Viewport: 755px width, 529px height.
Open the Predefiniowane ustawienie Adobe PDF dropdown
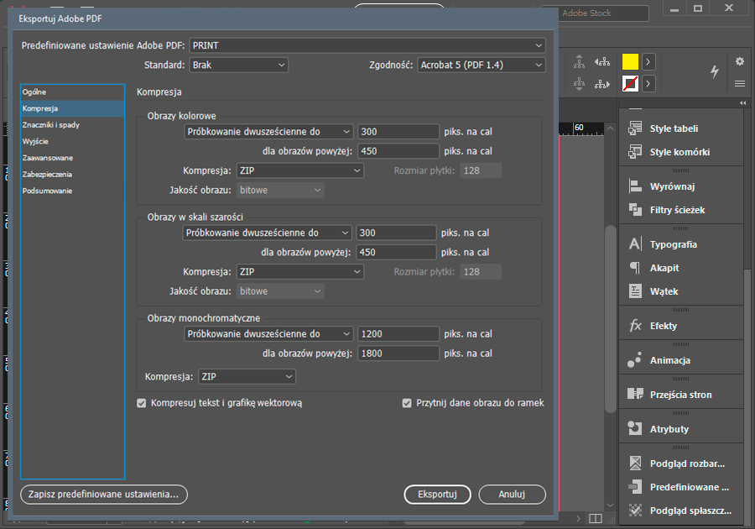(367, 46)
